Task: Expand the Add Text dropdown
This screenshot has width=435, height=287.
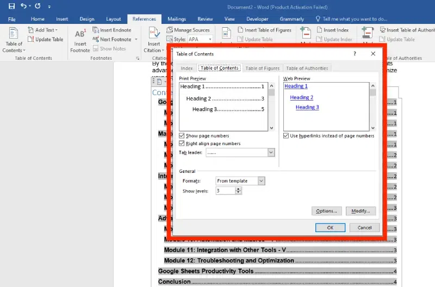Action: point(43,30)
